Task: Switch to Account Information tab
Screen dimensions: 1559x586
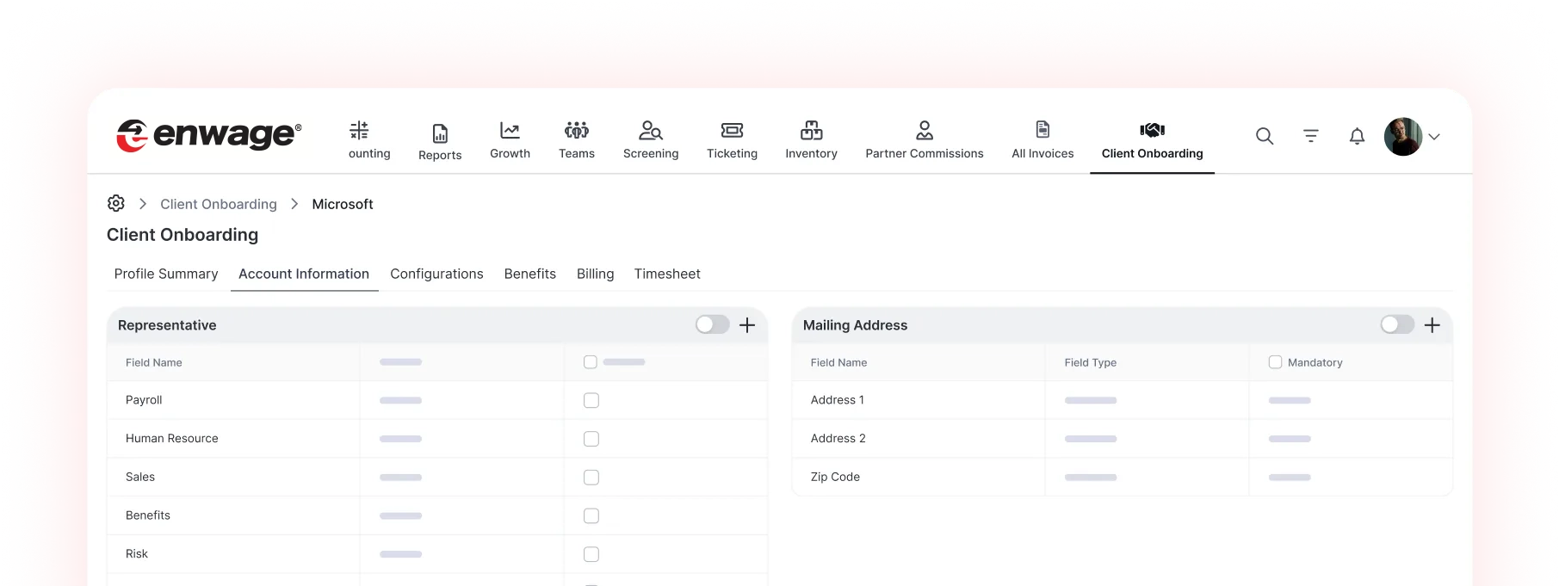Action: tap(304, 274)
